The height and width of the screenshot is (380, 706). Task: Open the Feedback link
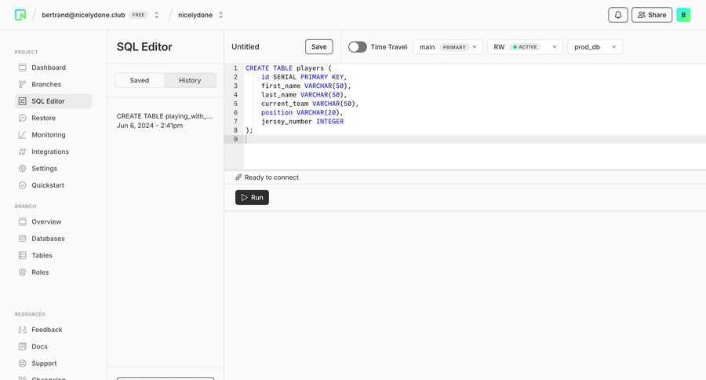click(x=53, y=330)
